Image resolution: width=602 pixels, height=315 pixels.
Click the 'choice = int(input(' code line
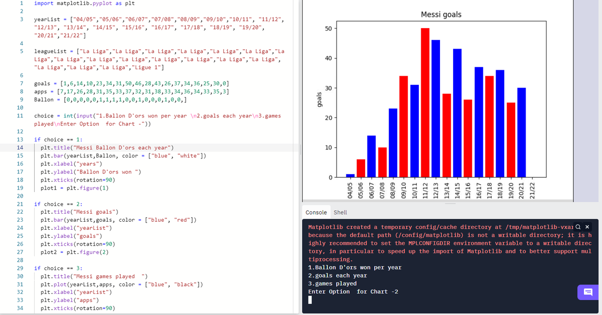[x=157, y=119]
